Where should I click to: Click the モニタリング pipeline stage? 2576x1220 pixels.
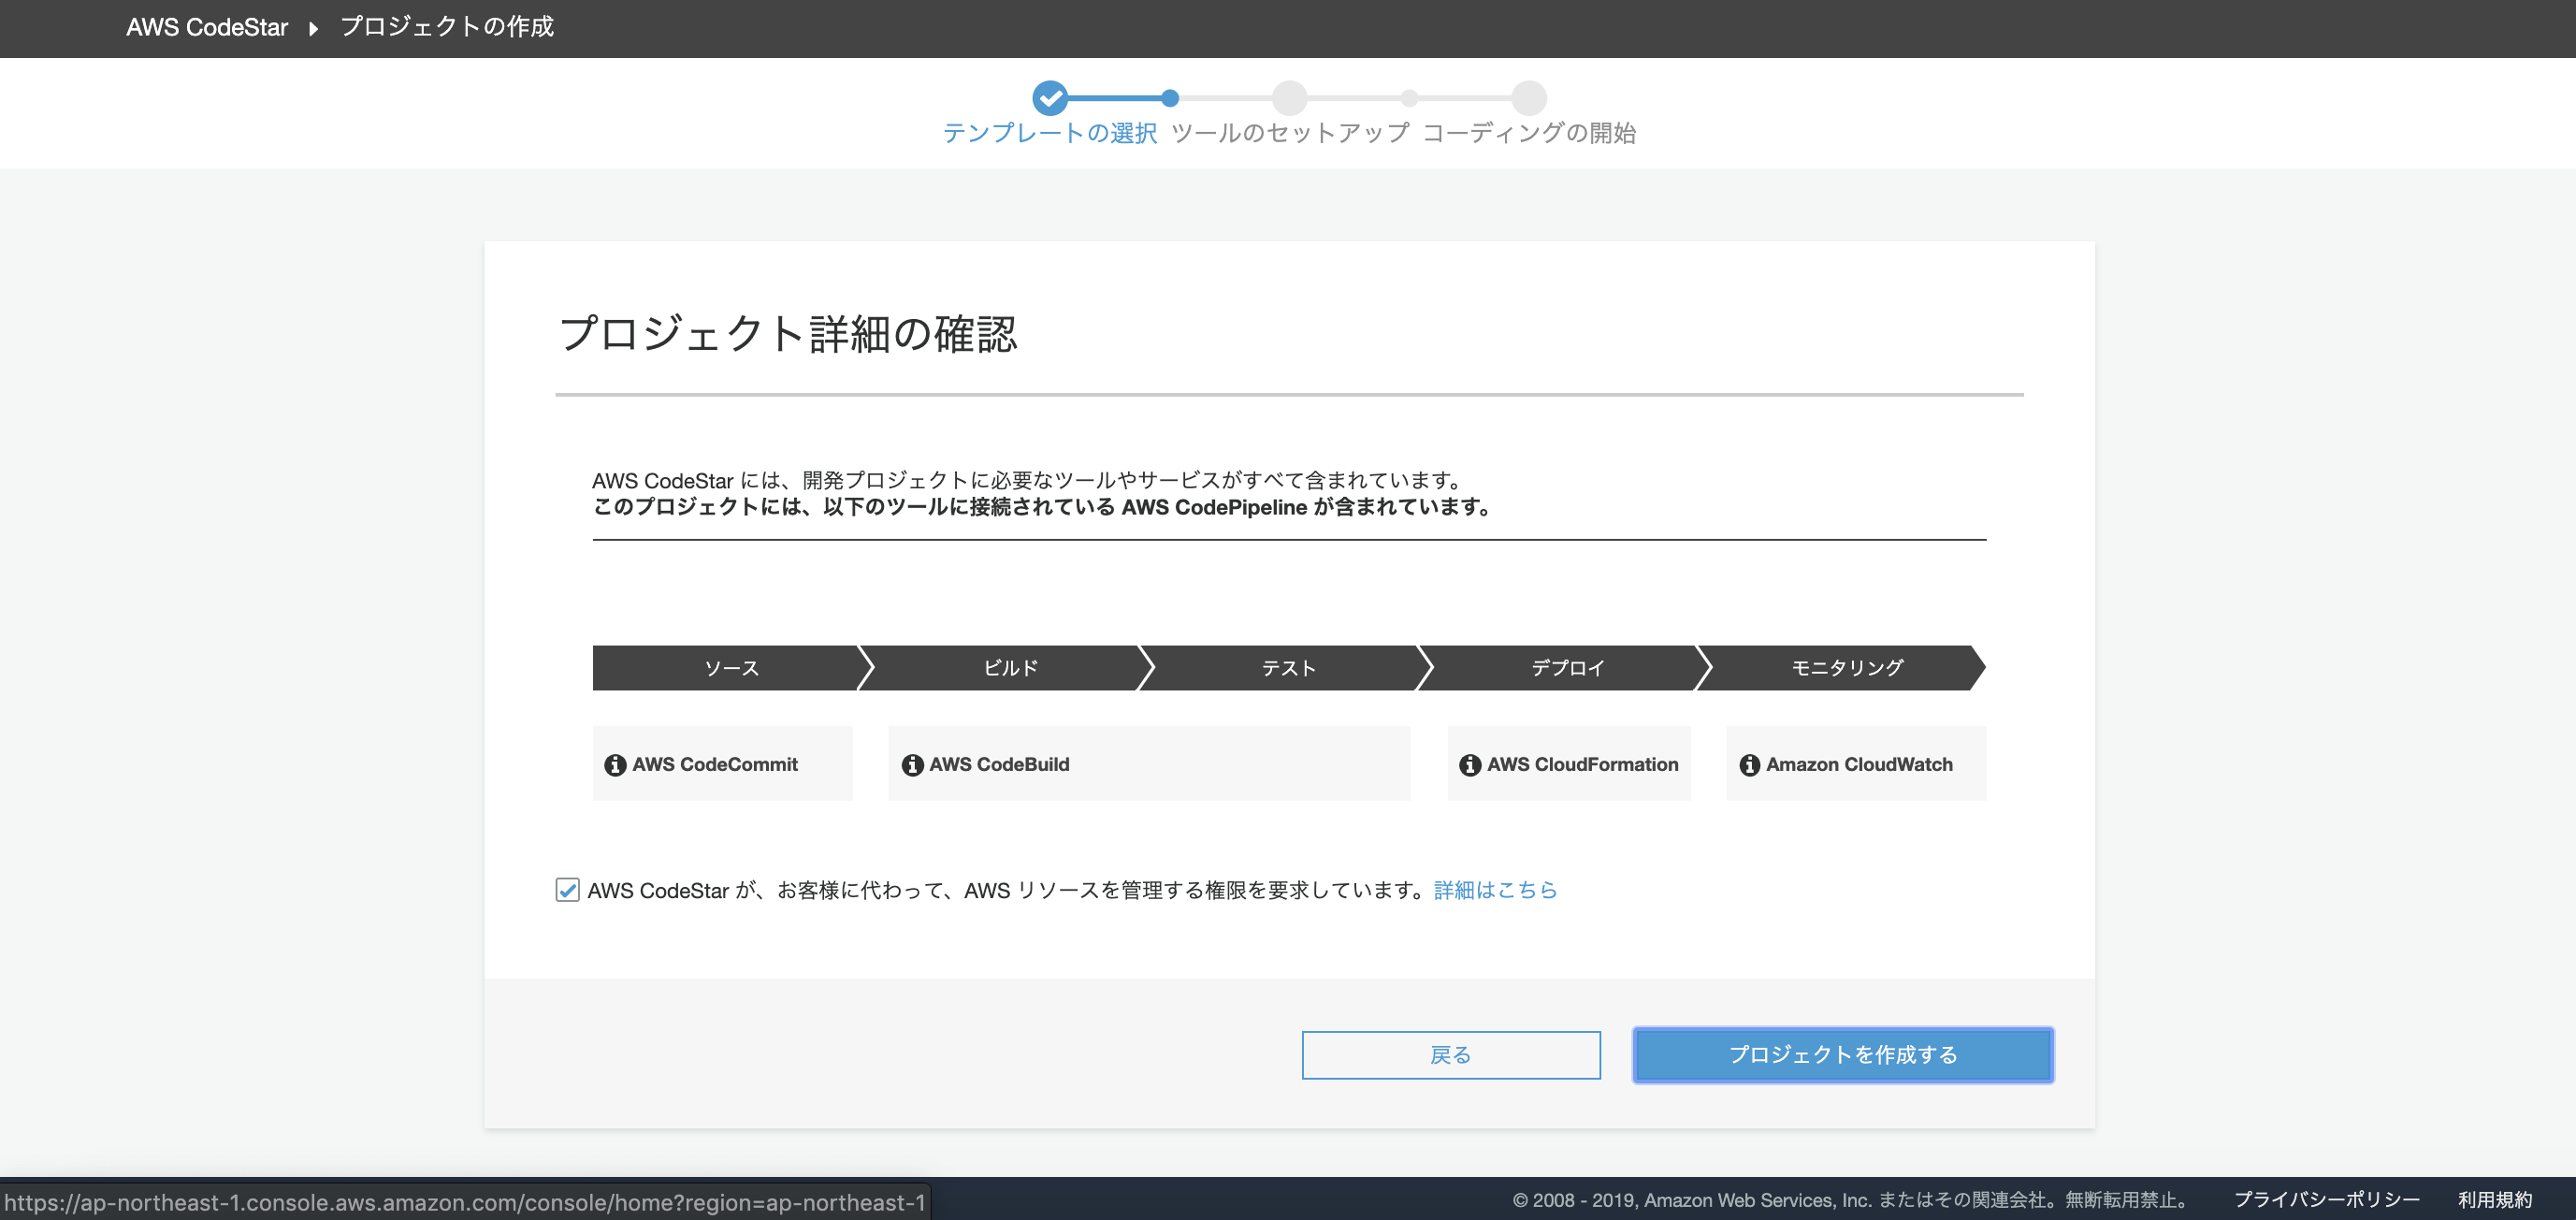point(1846,668)
